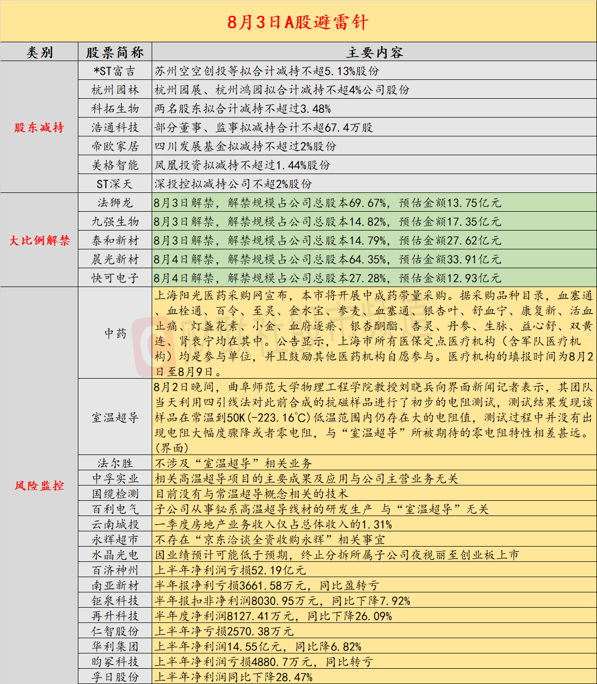Image resolution: width=597 pixels, height=684 pixels.
Task: Click 深投控拟减持公司不超2%股份 text
Action: 233,184
